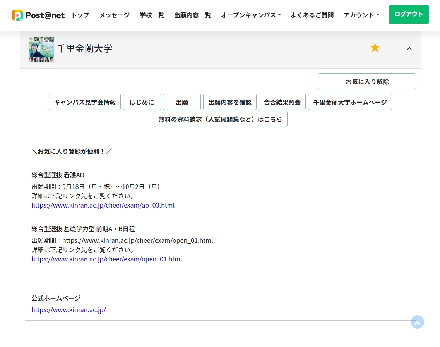Expand アカウント dropdown menu
Screen dimensions: 440x347
click(x=361, y=15)
